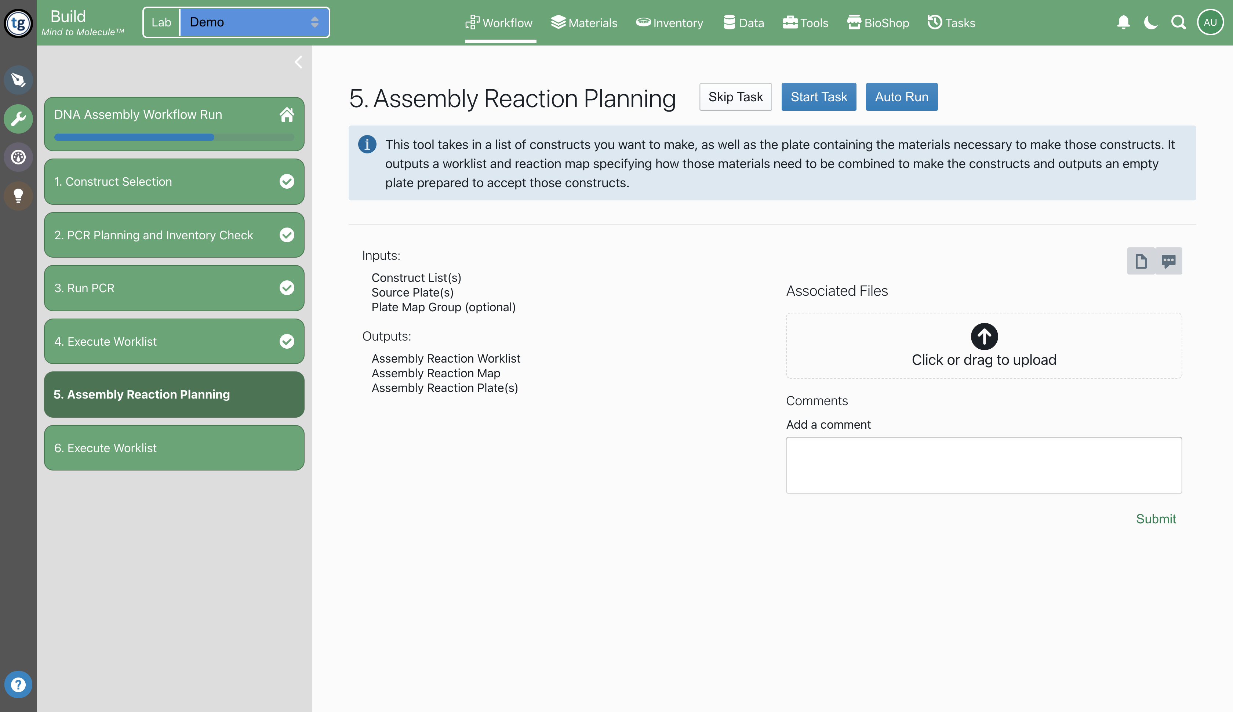
Task: Select step 5. Assembly Reaction Planning
Action: tap(174, 394)
